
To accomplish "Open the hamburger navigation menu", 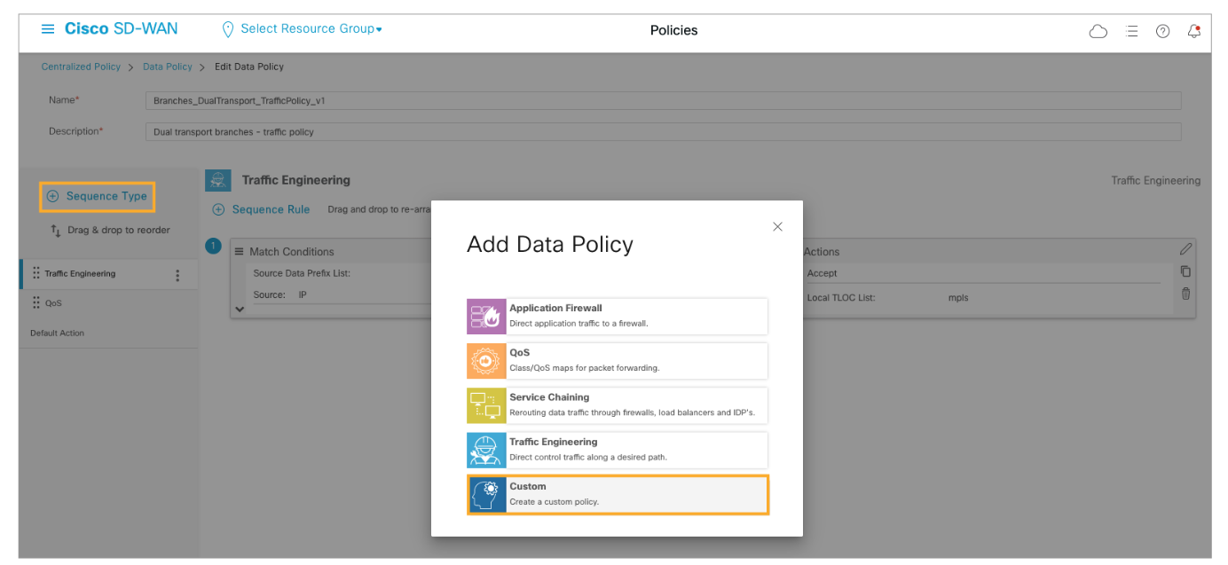I will [48, 29].
